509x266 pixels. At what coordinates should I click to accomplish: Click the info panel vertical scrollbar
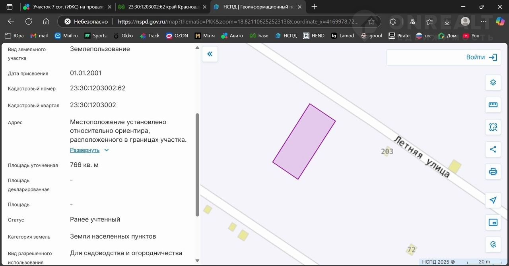tap(197, 165)
